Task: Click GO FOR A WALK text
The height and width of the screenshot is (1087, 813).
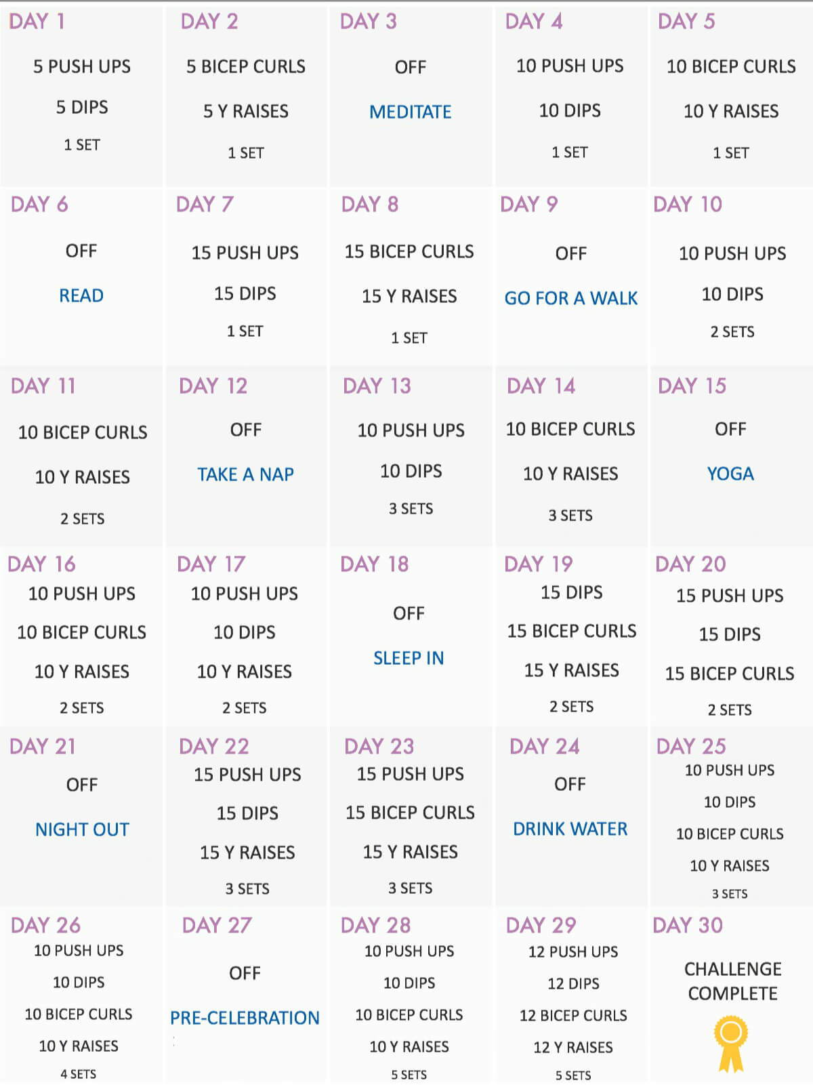Action: [571, 298]
